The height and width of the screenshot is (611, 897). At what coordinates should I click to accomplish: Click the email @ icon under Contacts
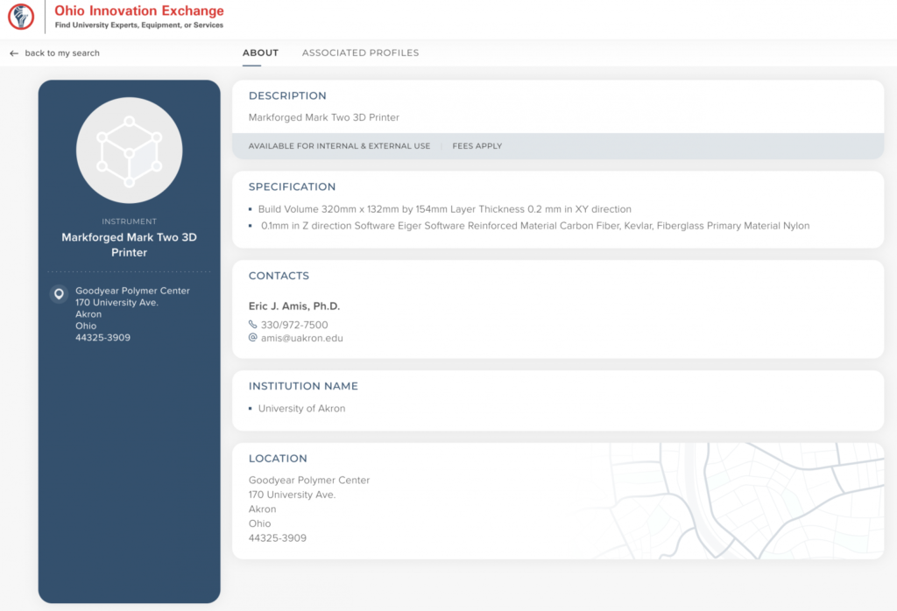point(253,337)
